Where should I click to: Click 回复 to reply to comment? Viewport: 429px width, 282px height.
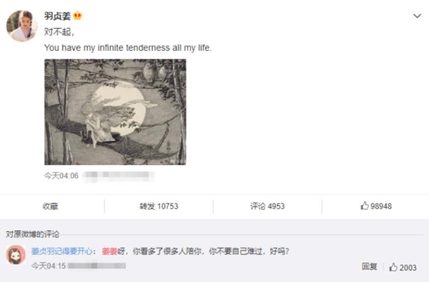click(x=370, y=267)
